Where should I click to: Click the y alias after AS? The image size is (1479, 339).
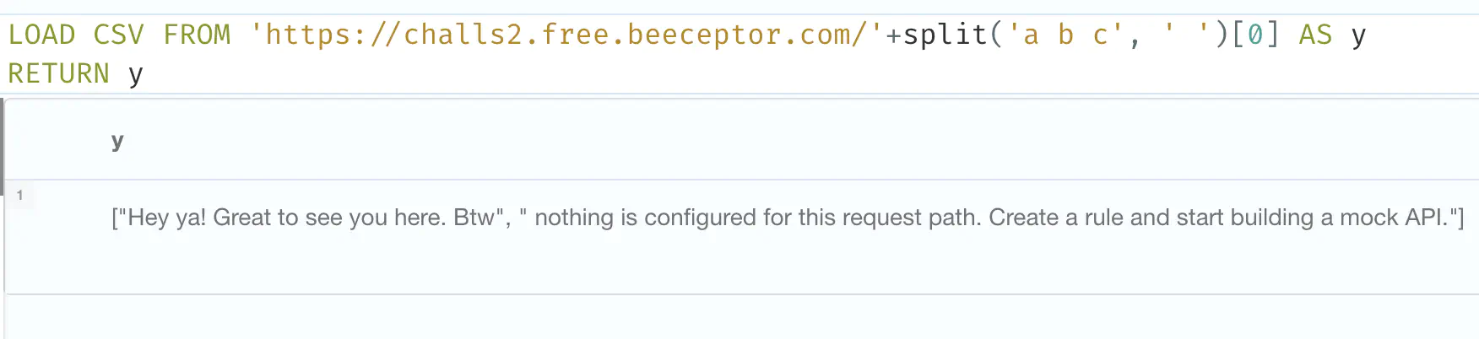tap(1358, 38)
